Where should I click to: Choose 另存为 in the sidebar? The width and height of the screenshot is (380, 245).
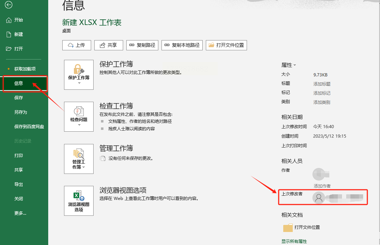(x=21, y=112)
